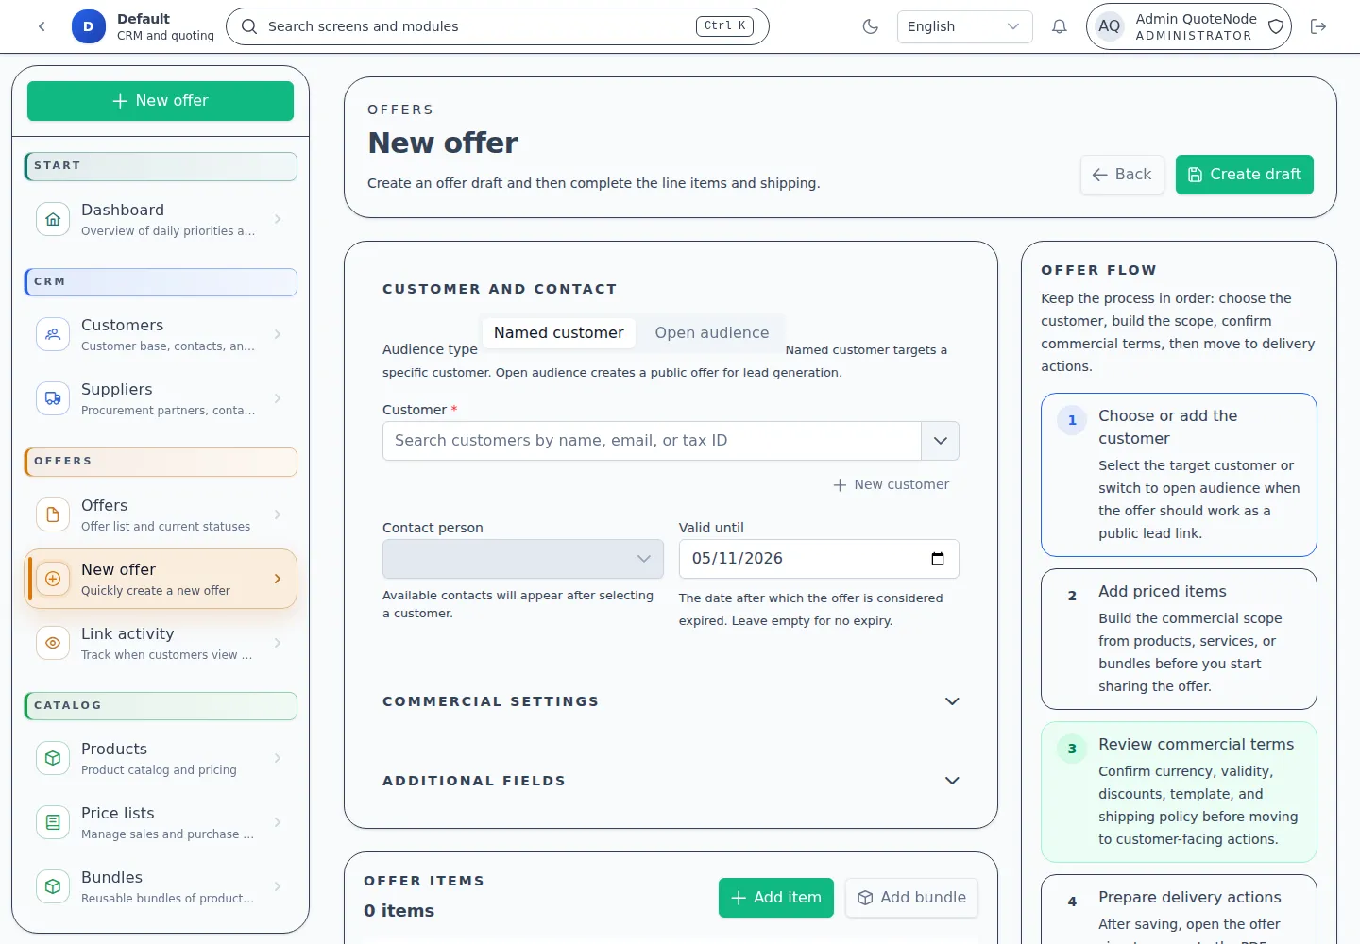This screenshot has height=944, width=1360.
Task: Open Products box icon in sidebar
Action: point(53,758)
